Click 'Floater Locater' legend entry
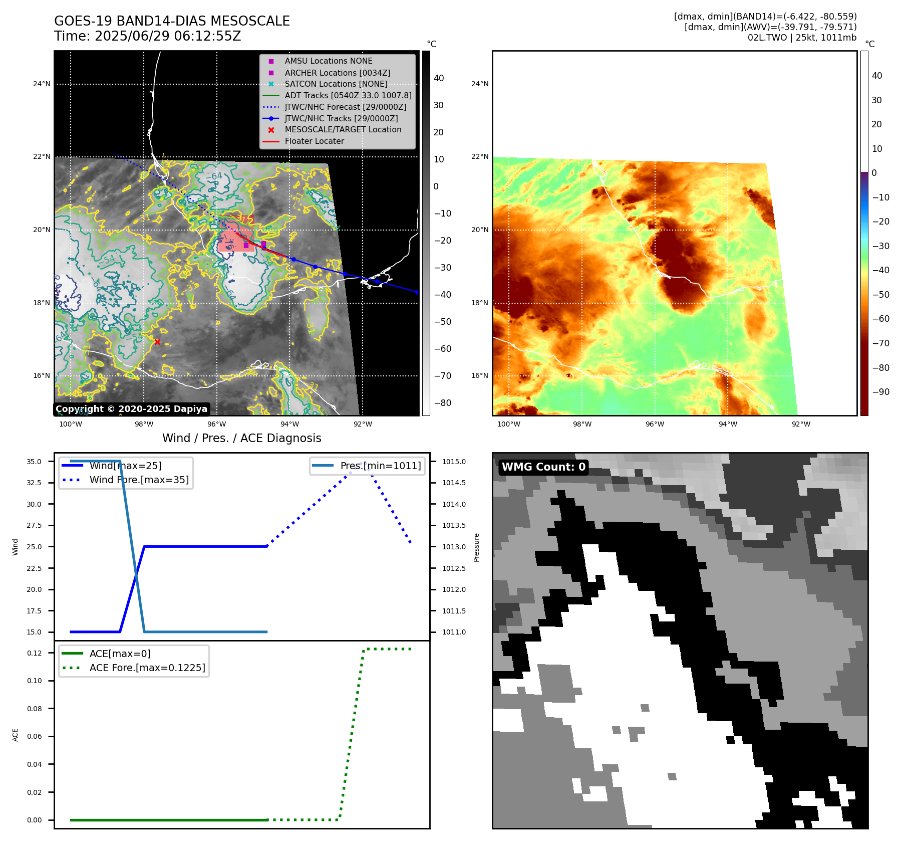This screenshot has height=847, width=902. tap(315, 141)
